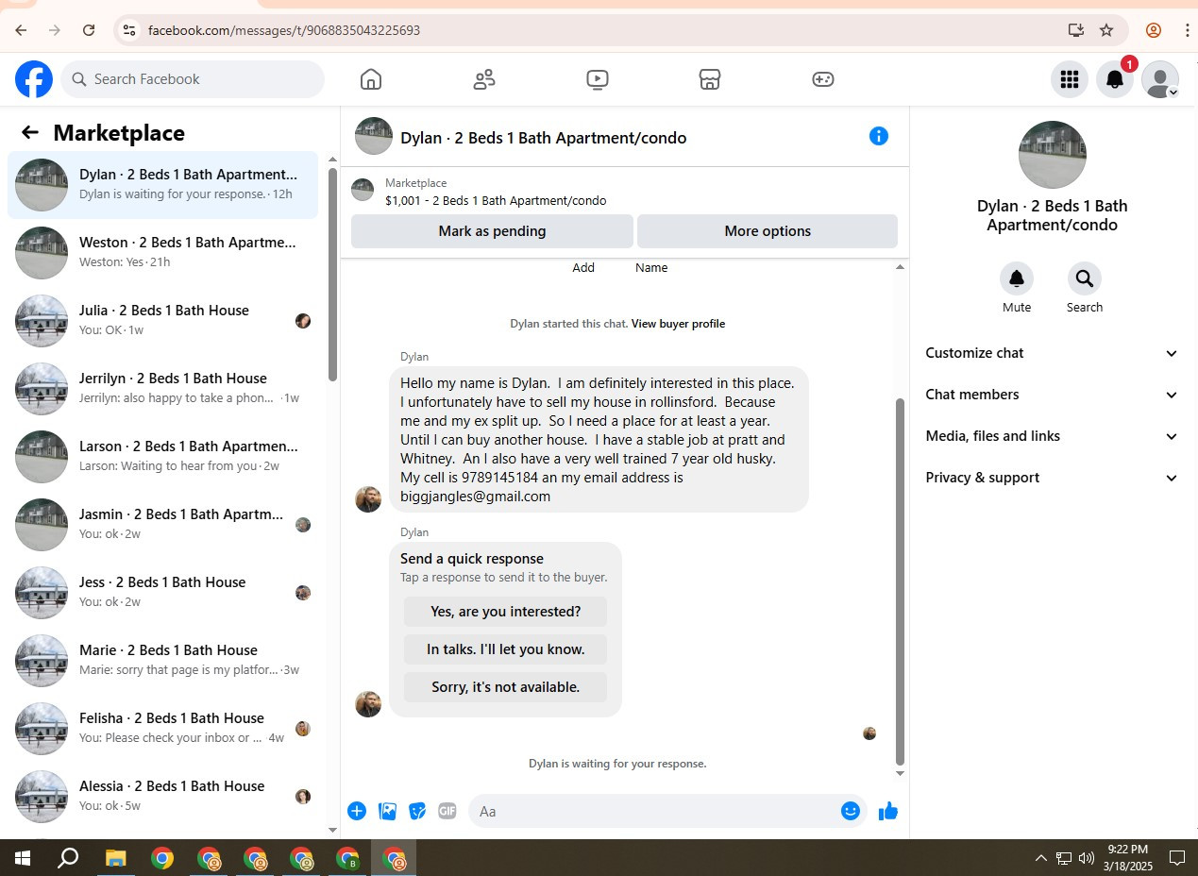
Task: Click the Facebook logo
Action: tap(34, 79)
